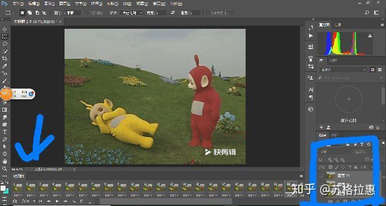Switch libraries panel to grid view
This screenshot has width=386, height=206.
pyautogui.click(x=373, y=70)
